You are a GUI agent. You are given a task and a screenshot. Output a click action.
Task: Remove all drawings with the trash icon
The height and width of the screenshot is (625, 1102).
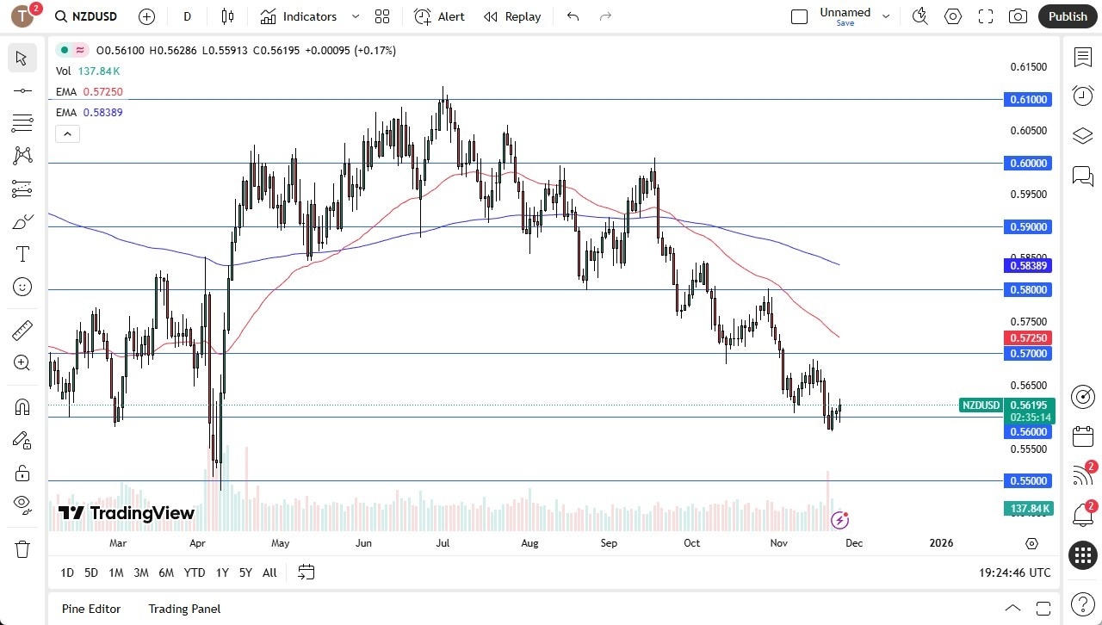coord(22,548)
